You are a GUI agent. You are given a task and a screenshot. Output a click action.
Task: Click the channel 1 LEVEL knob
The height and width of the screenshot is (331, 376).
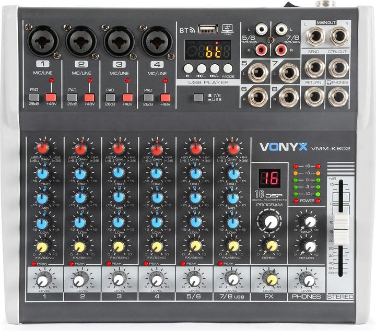click(x=43, y=280)
